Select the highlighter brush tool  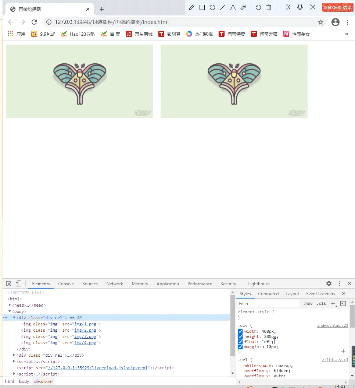click(x=243, y=7)
